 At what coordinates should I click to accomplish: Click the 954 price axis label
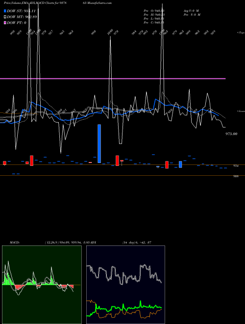236,166
